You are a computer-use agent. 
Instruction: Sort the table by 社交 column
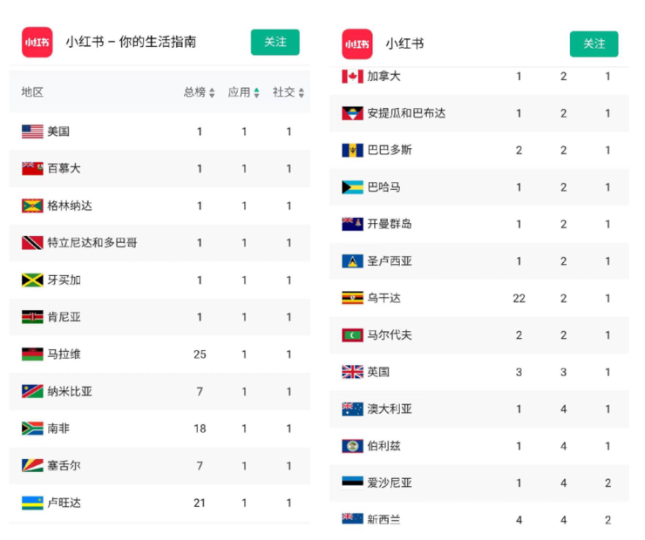pos(289,92)
